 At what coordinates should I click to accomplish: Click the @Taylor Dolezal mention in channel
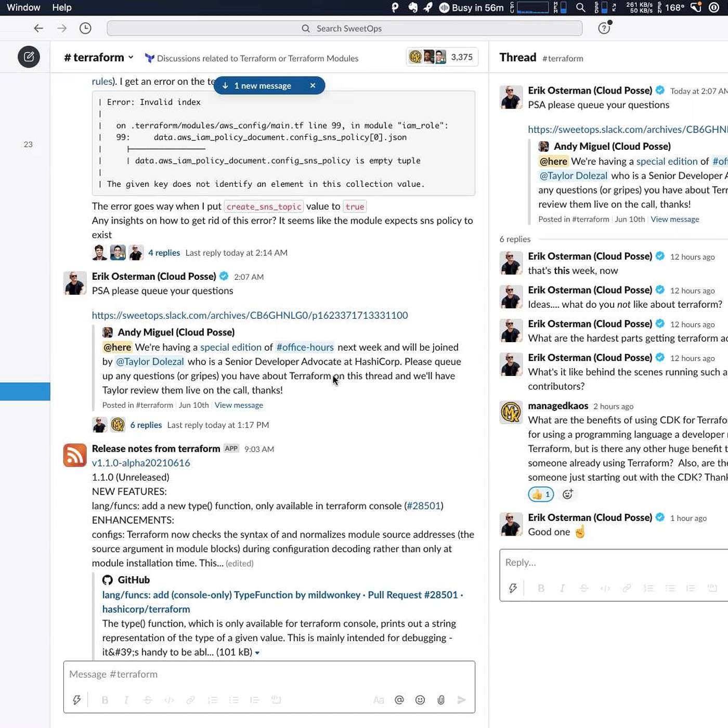coord(150,361)
